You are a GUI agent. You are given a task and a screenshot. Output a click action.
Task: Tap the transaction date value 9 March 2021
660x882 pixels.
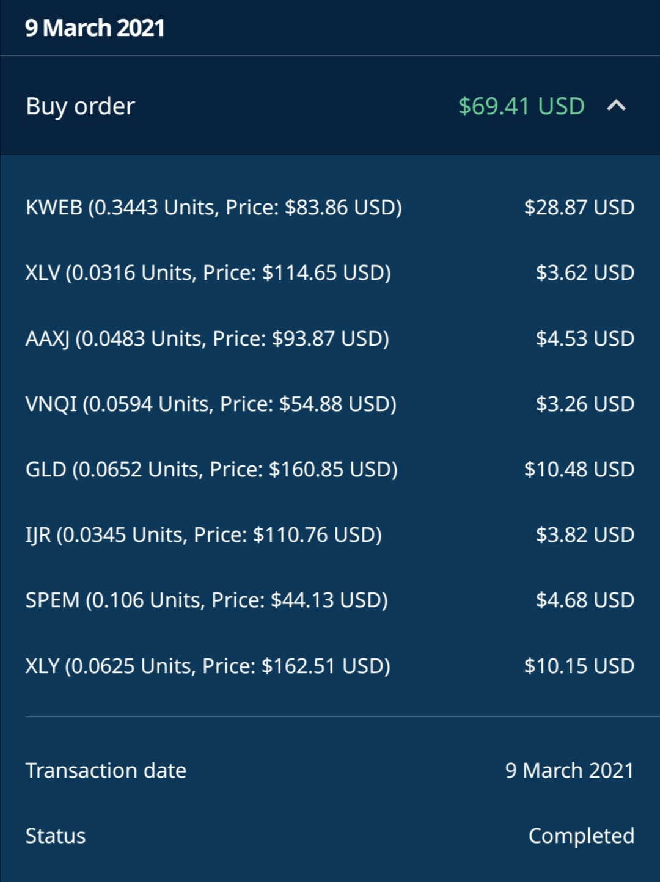tap(570, 770)
